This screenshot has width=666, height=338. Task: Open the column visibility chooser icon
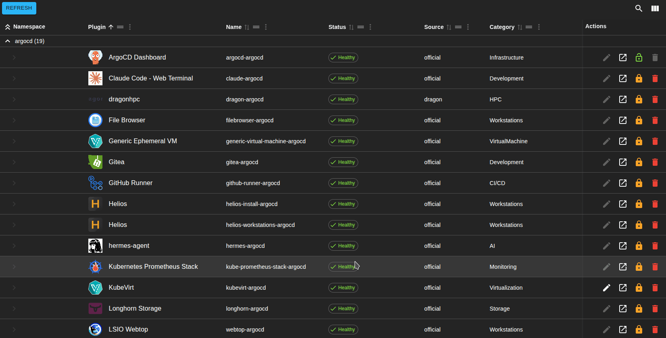(655, 8)
